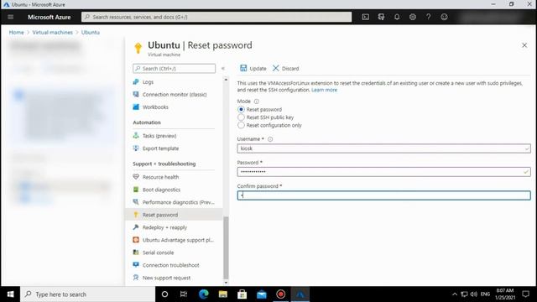Click the taskbar search box
Image resolution: width=537 pixels, height=302 pixels.
[87, 294]
